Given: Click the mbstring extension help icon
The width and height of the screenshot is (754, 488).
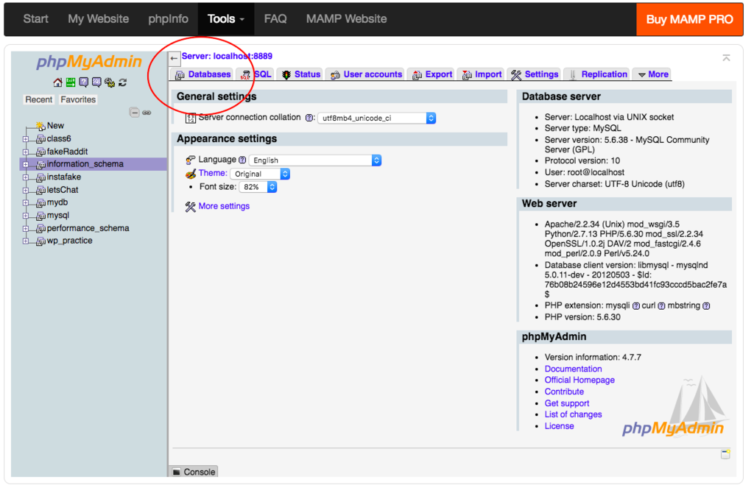Looking at the screenshot, I should coord(706,305).
